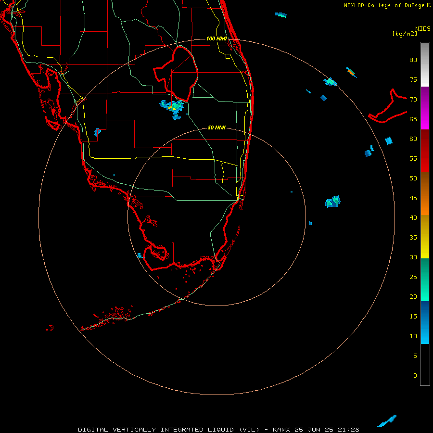Click the [kg/m2] units label
The height and width of the screenshot is (433, 433).
pyautogui.click(x=405, y=34)
